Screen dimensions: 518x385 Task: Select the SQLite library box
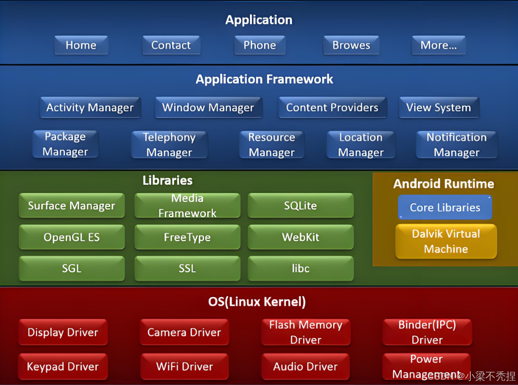tap(301, 205)
